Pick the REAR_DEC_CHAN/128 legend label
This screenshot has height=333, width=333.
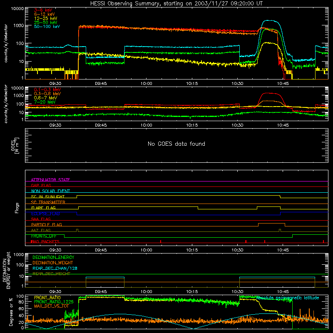55,268
